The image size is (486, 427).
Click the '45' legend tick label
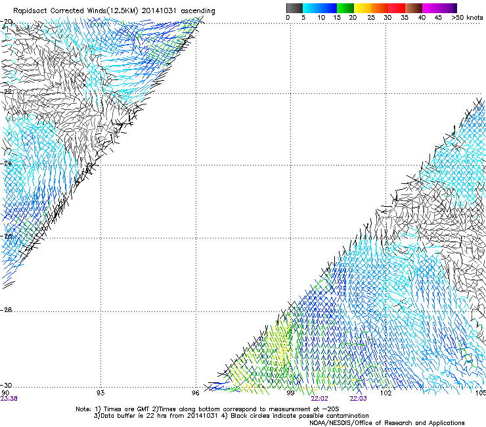(x=438, y=18)
